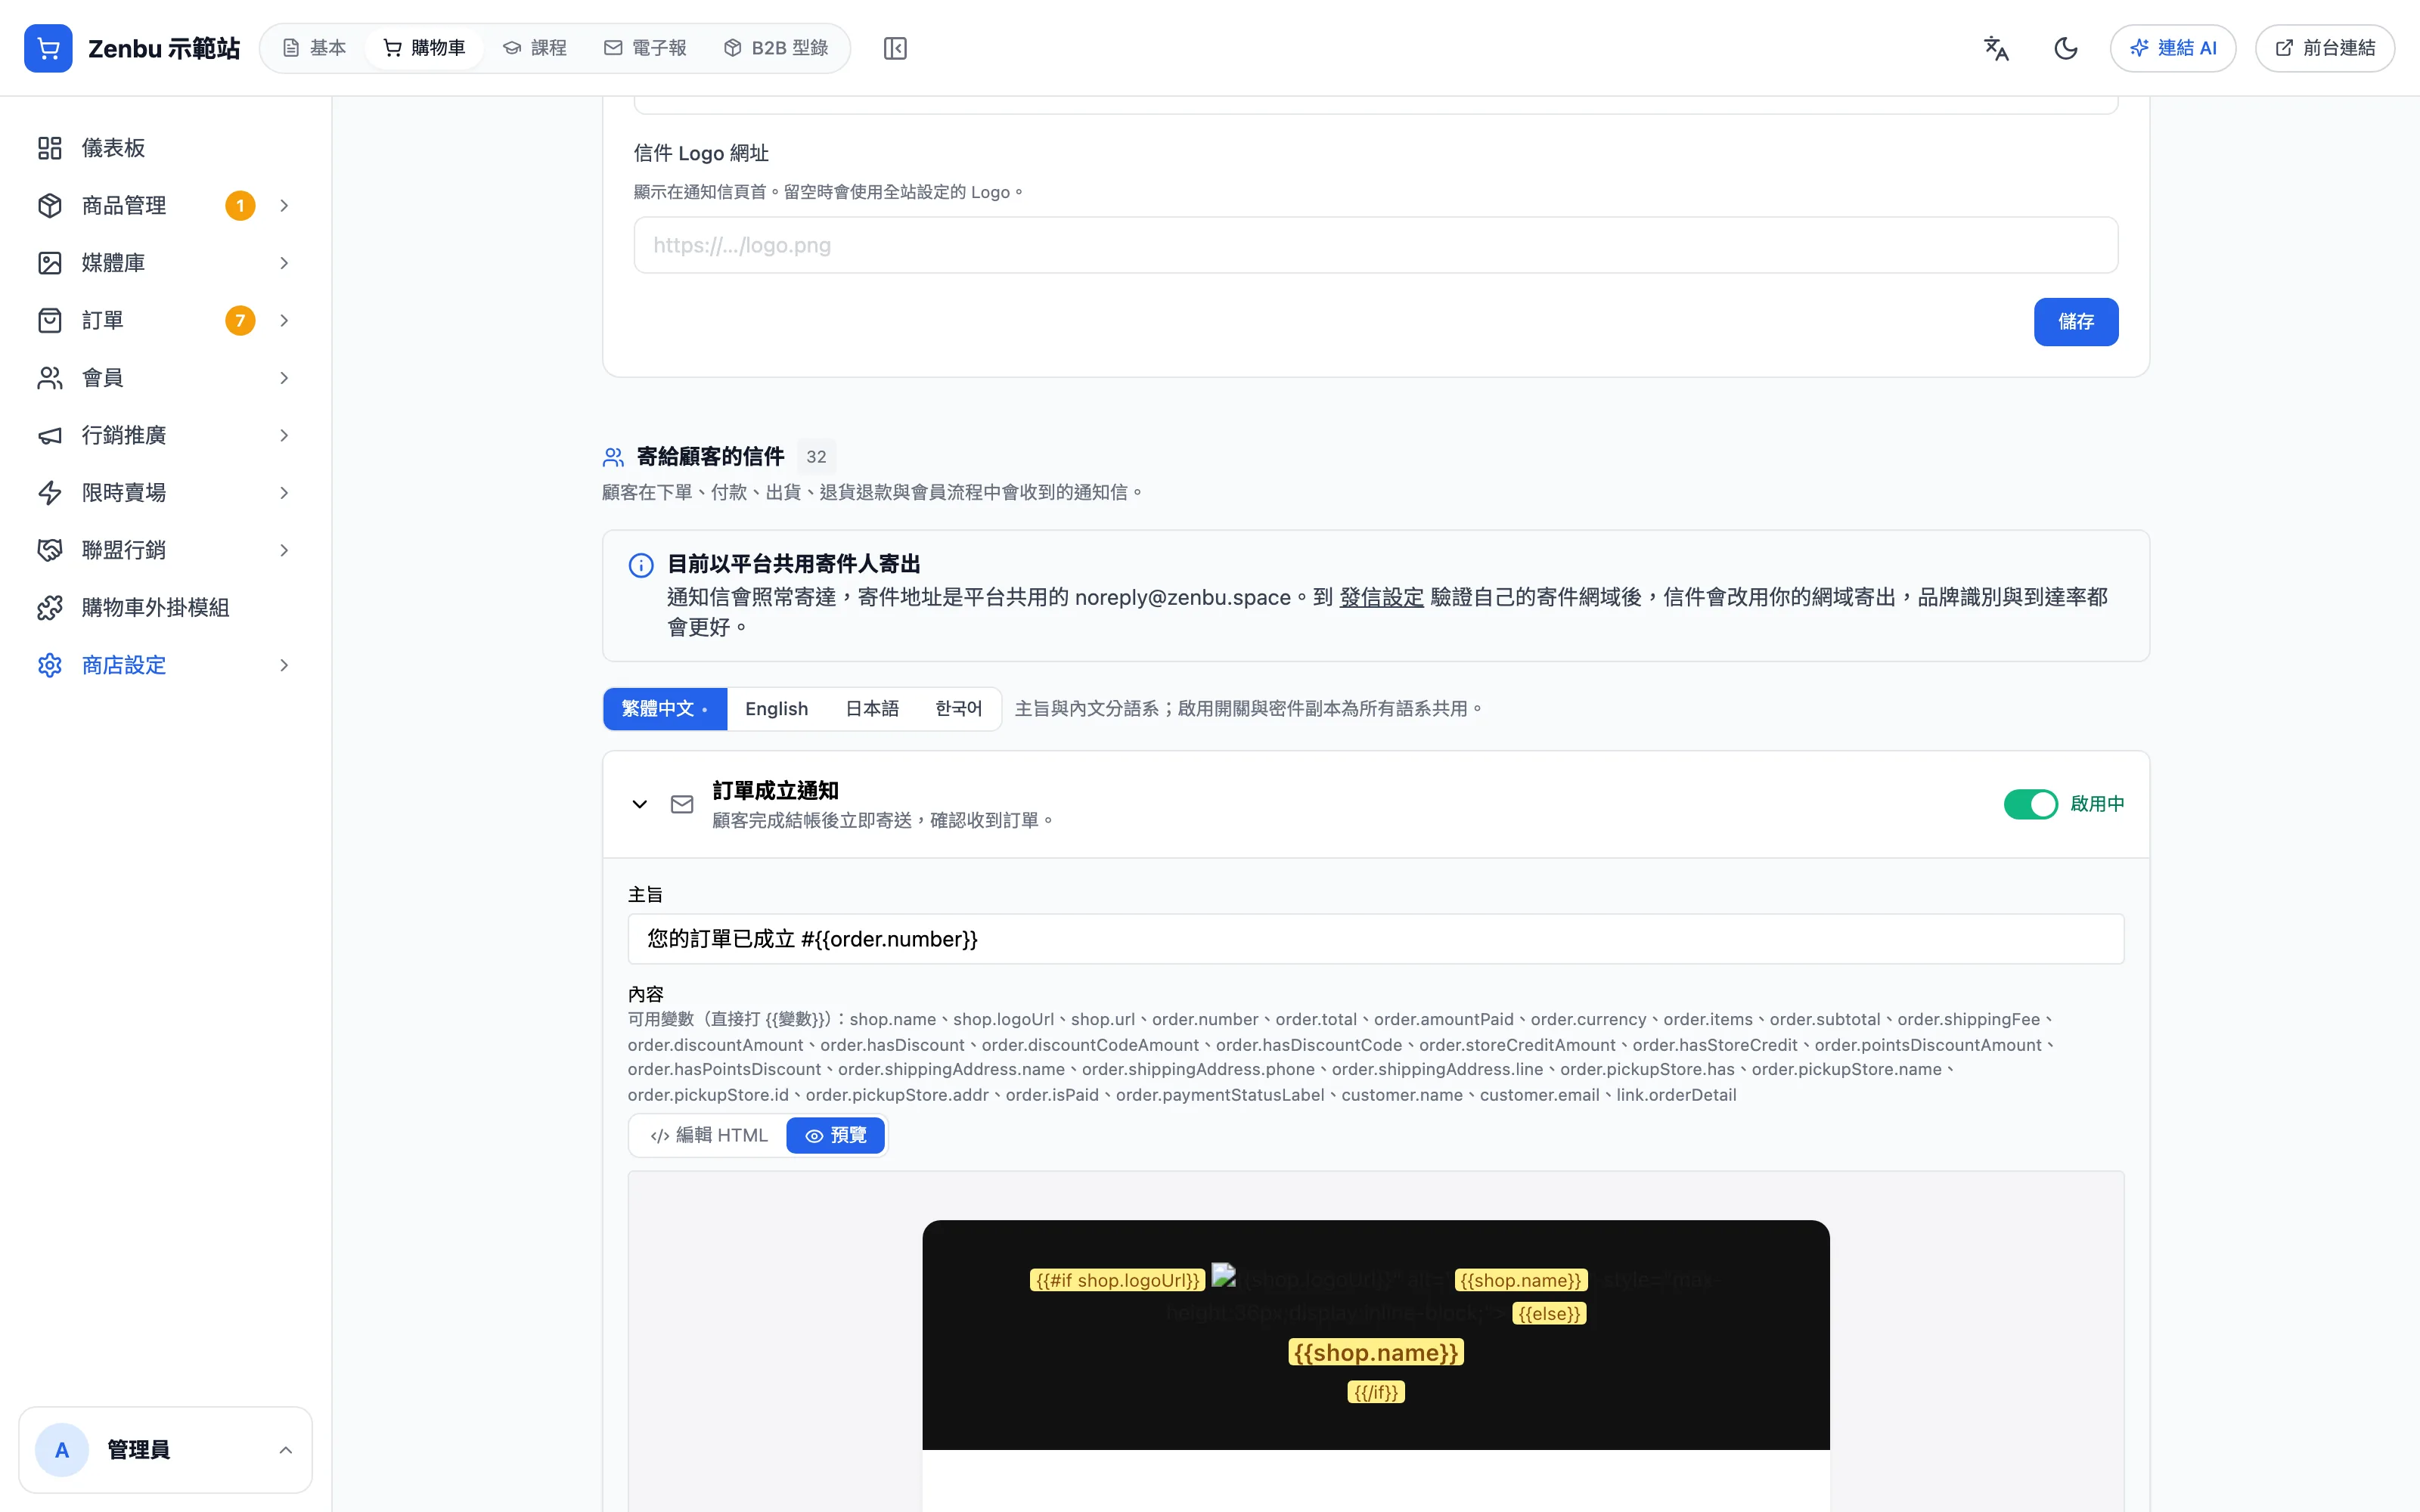Expand 商店設定 submenu chevron
The height and width of the screenshot is (1512, 2420).
click(284, 665)
